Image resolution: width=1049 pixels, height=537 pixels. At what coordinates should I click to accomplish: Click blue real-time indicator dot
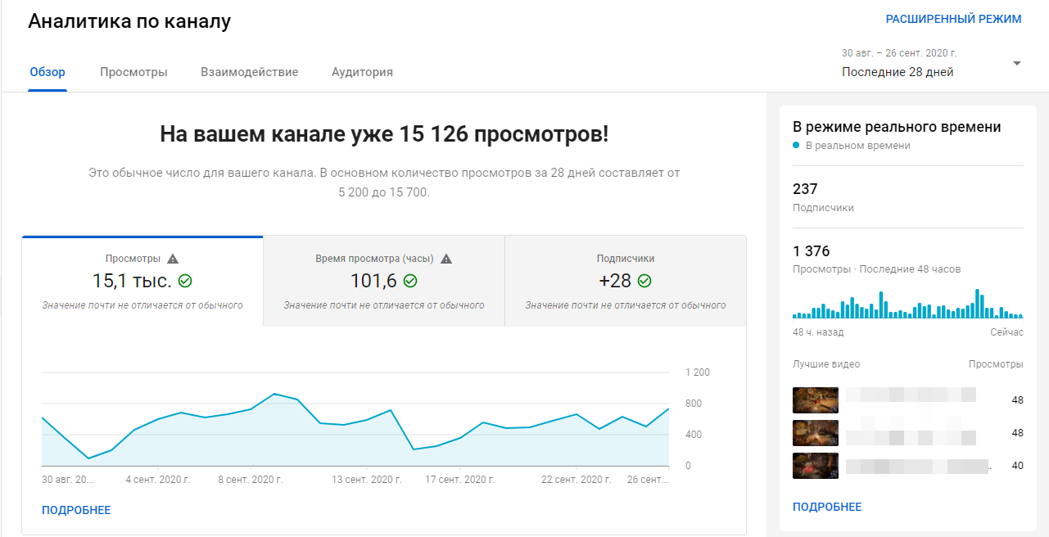coord(797,146)
